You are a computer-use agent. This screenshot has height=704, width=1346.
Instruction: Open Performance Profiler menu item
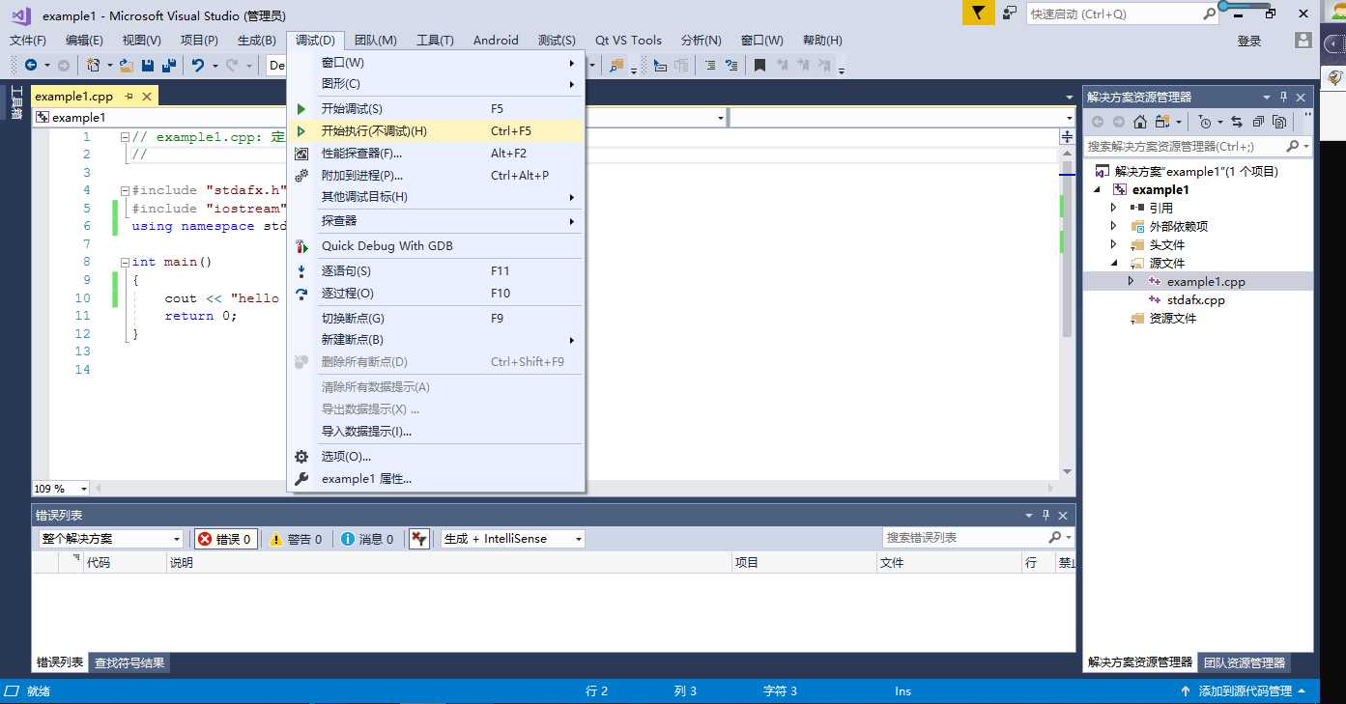click(x=436, y=153)
